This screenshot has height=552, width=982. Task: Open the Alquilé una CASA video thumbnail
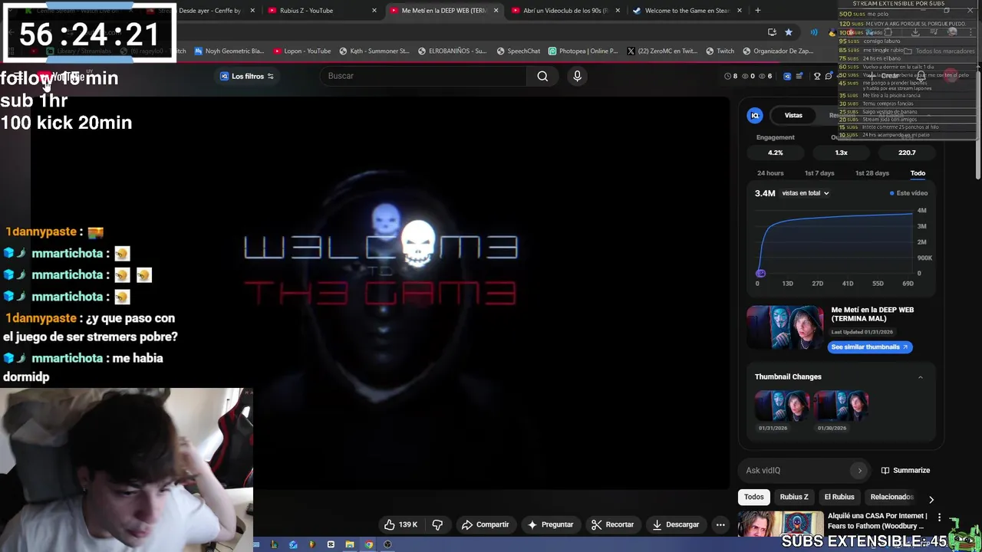780,525
